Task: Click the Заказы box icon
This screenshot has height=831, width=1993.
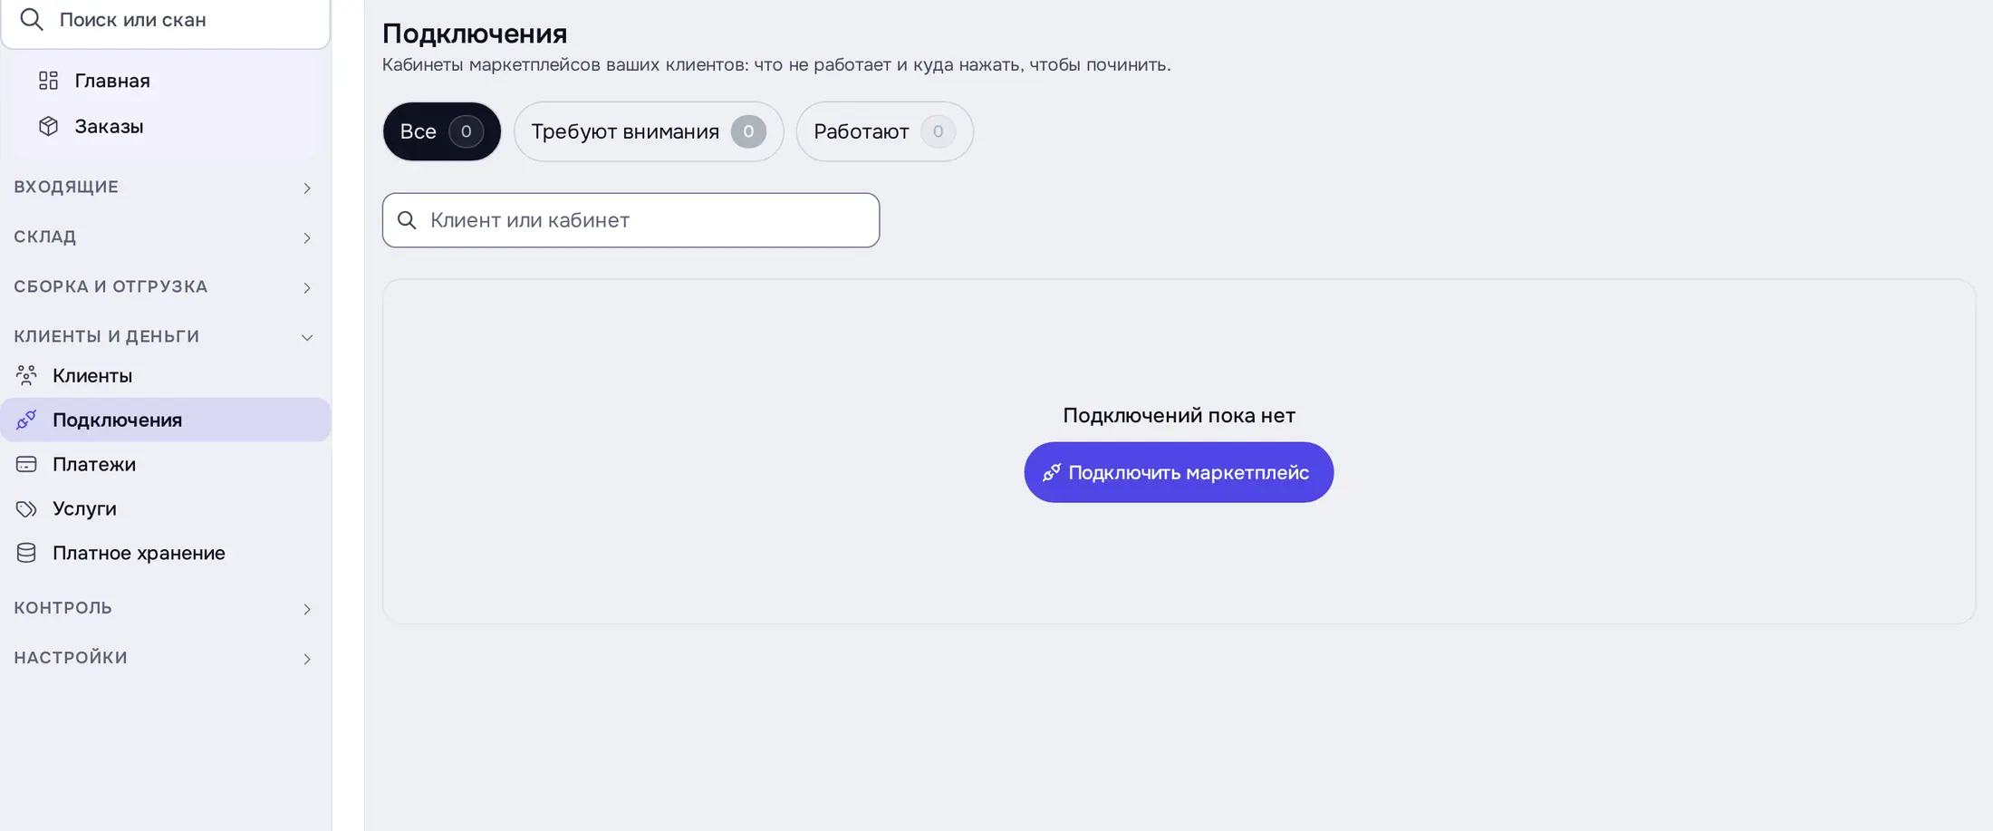Action: click(x=48, y=126)
